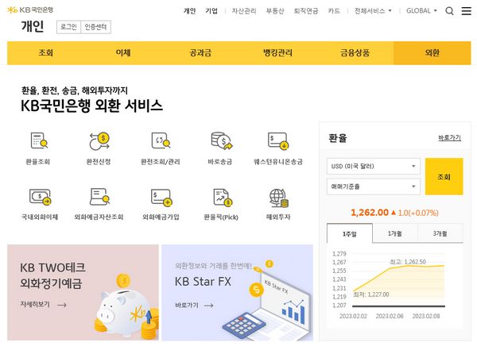
Task: Click the 로그인 button
Action: click(68, 27)
